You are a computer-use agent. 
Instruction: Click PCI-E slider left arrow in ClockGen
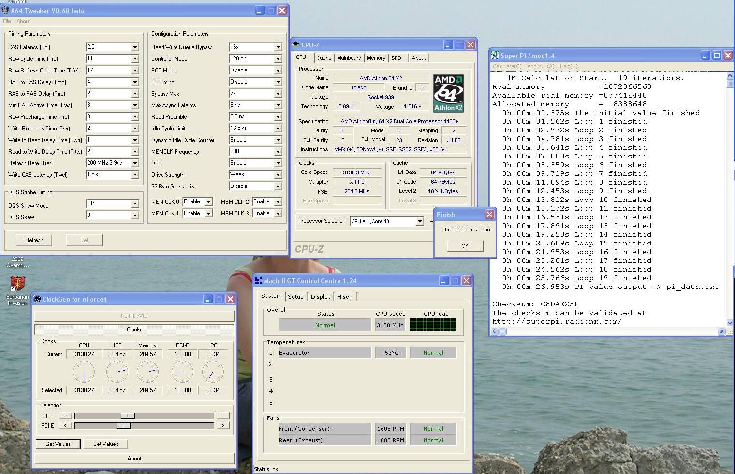click(65, 426)
